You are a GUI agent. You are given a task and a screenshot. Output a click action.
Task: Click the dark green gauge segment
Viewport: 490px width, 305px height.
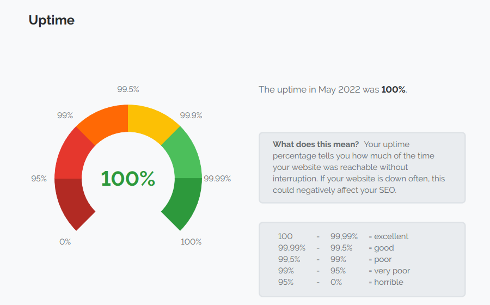coord(184,203)
